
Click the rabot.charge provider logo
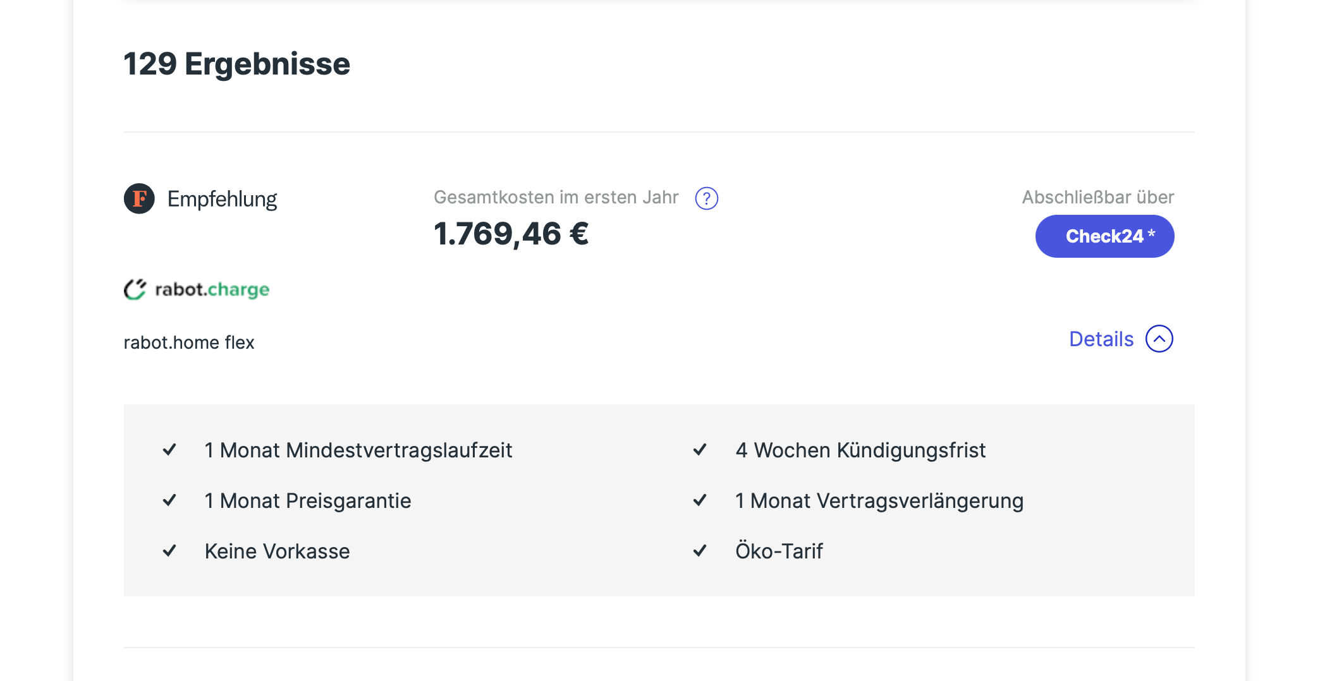tap(197, 289)
